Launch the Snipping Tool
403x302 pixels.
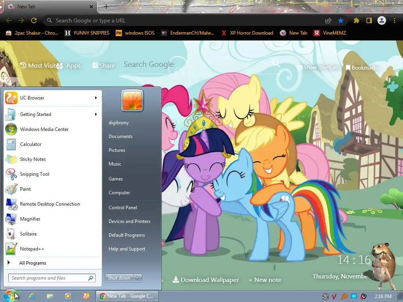point(53,174)
